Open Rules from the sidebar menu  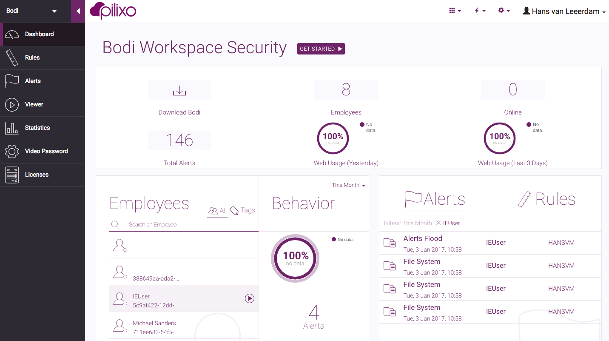[43, 58]
